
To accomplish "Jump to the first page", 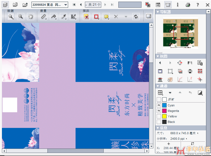I will tap(74, 5).
